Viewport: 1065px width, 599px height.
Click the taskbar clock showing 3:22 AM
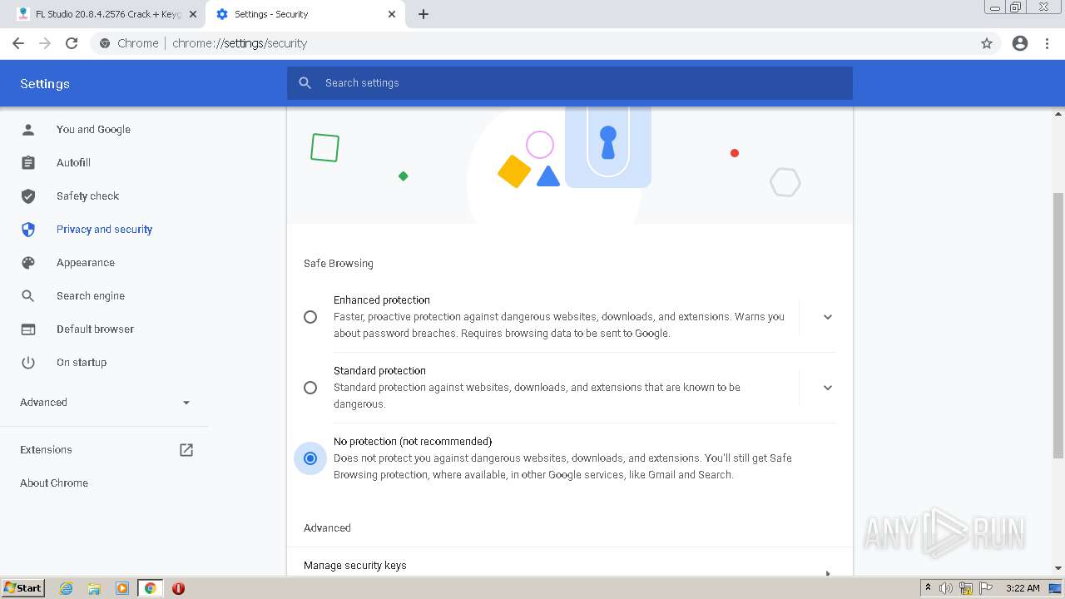pos(1023,588)
